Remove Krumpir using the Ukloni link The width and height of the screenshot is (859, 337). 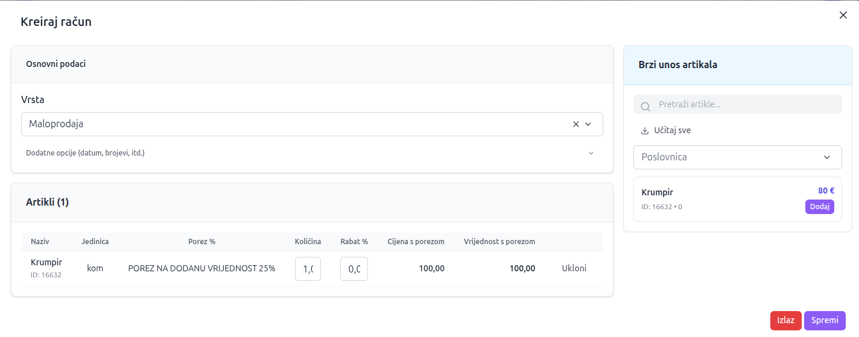[574, 268]
